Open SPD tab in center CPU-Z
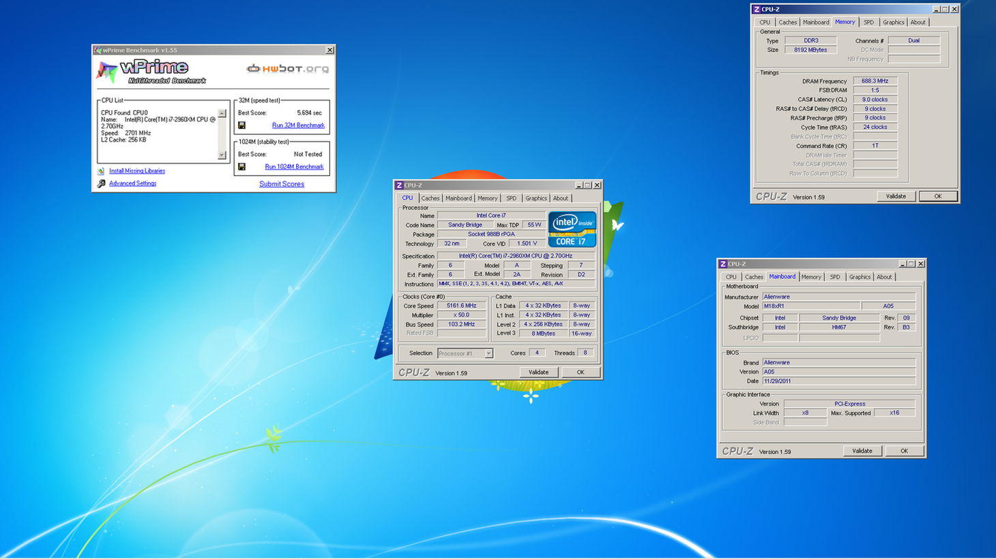 pyautogui.click(x=511, y=198)
